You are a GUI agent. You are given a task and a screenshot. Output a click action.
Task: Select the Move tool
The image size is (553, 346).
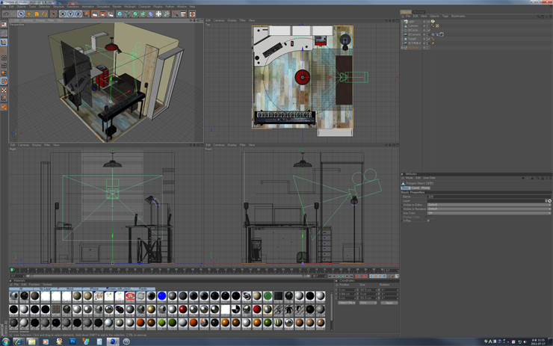pos(29,14)
